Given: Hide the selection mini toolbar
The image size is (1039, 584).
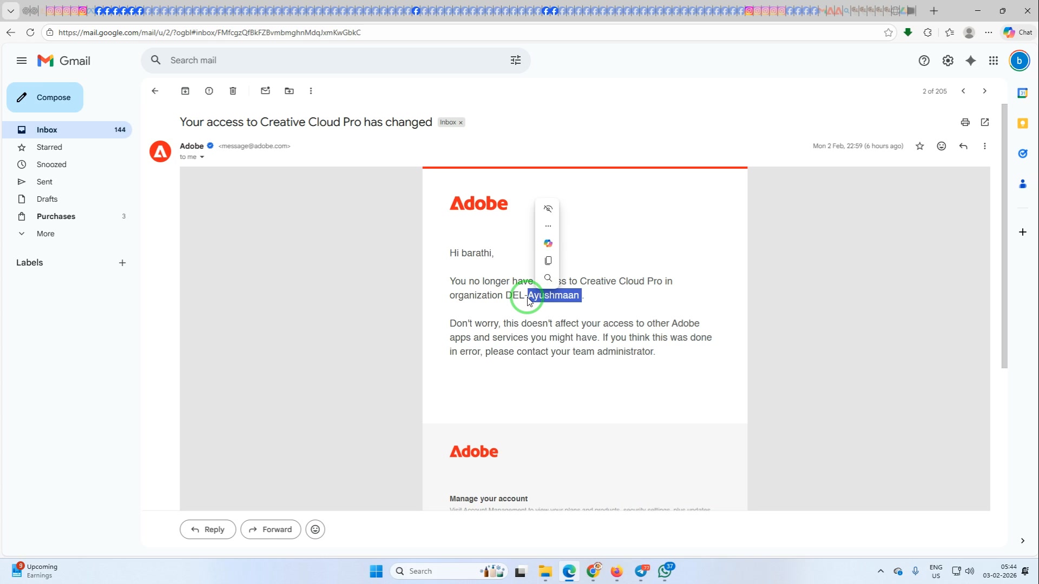Looking at the screenshot, I should click(x=548, y=209).
